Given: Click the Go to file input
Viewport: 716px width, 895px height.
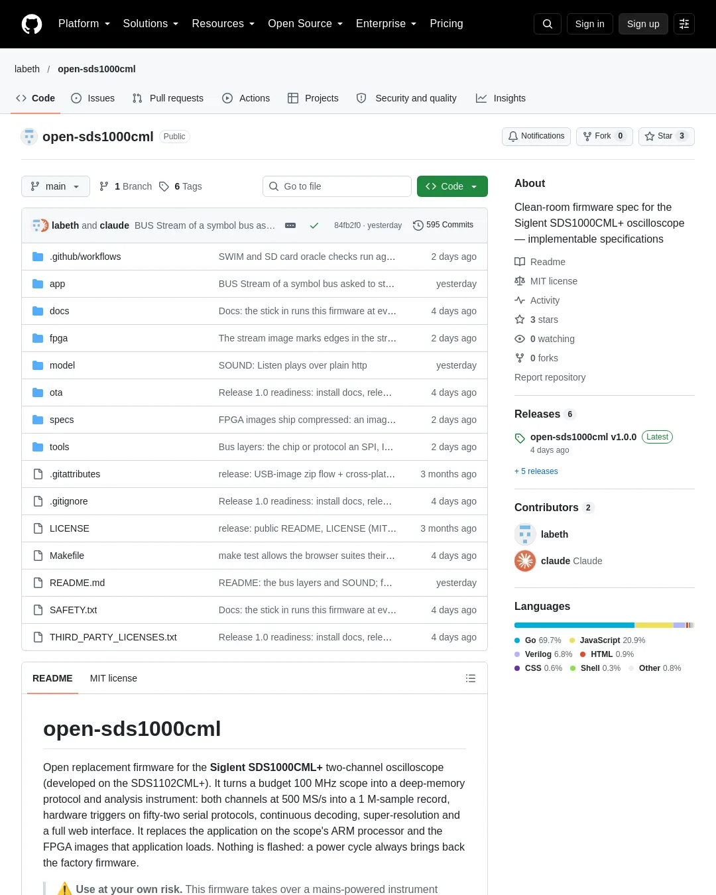Looking at the screenshot, I should [337, 186].
